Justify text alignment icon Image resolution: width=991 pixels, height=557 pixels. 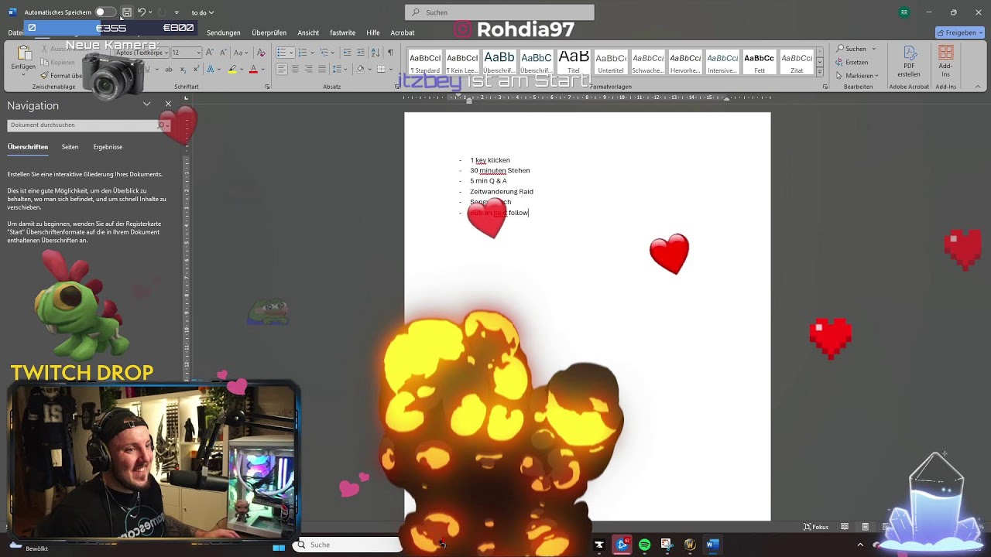tap(321, 70)
